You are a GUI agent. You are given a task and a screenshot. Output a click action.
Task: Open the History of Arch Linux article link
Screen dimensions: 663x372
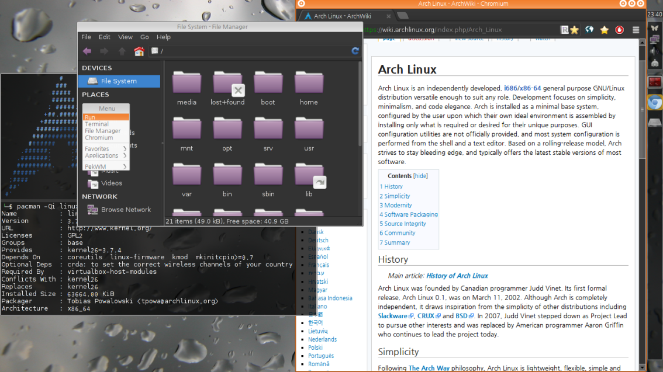point(457,276)
